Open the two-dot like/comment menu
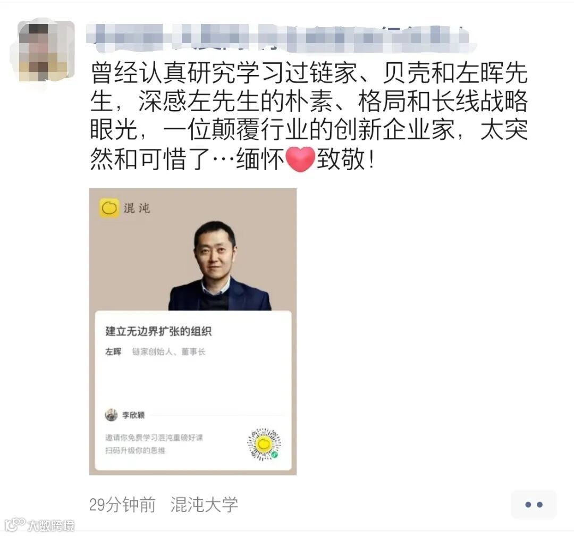The height and width of the screenshot is (536, 574). 534,505
